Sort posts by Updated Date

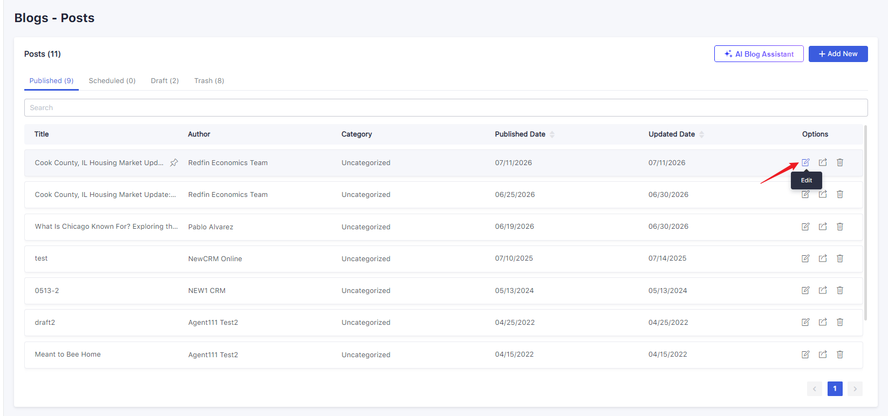coord(701,134)
